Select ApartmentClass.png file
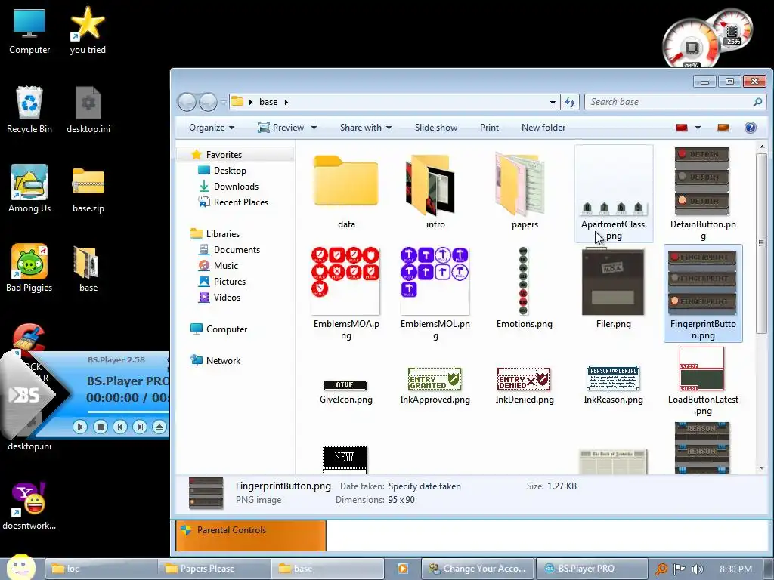 [614, 194]
